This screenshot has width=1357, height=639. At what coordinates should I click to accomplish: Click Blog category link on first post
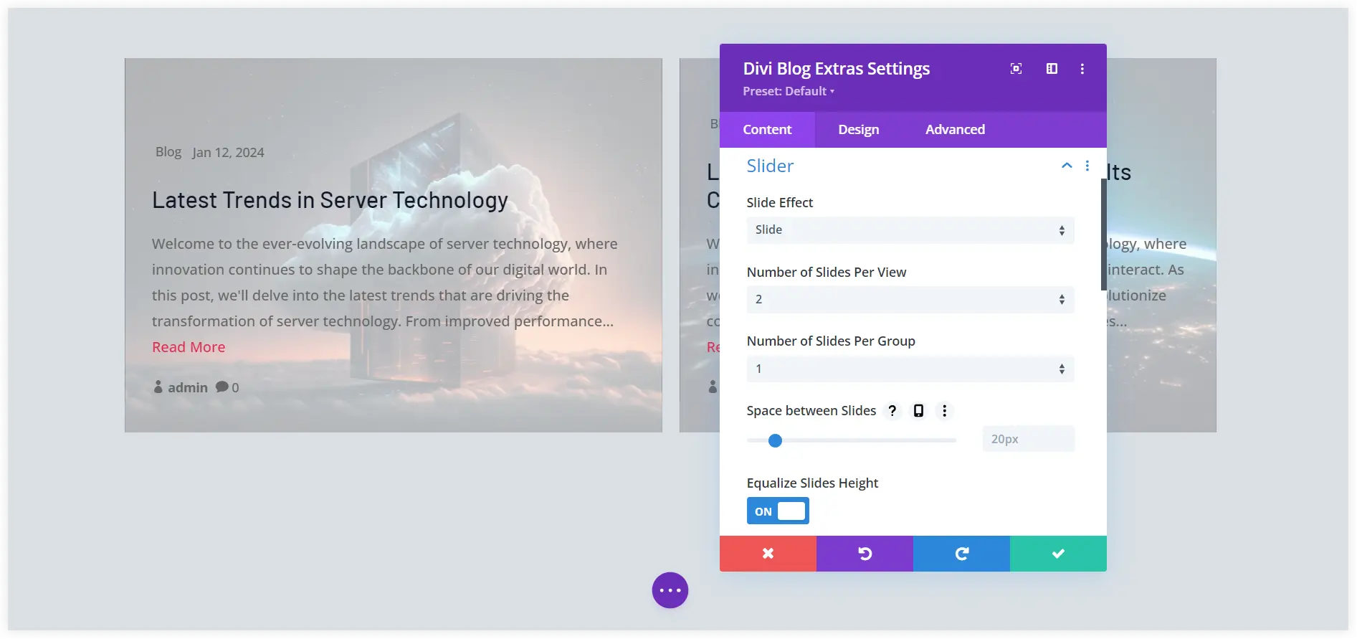click(x=168, y=152)
